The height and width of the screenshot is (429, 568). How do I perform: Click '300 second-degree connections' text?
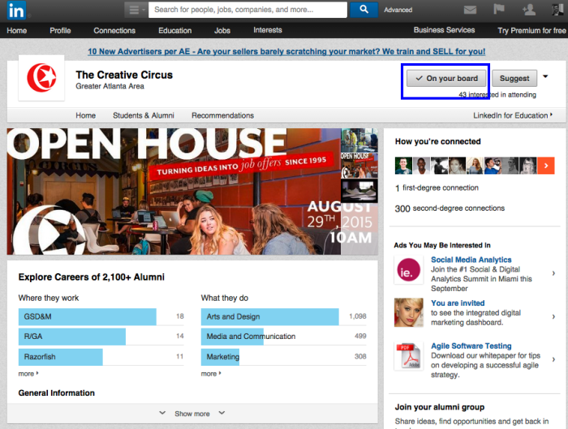[450, 208]
